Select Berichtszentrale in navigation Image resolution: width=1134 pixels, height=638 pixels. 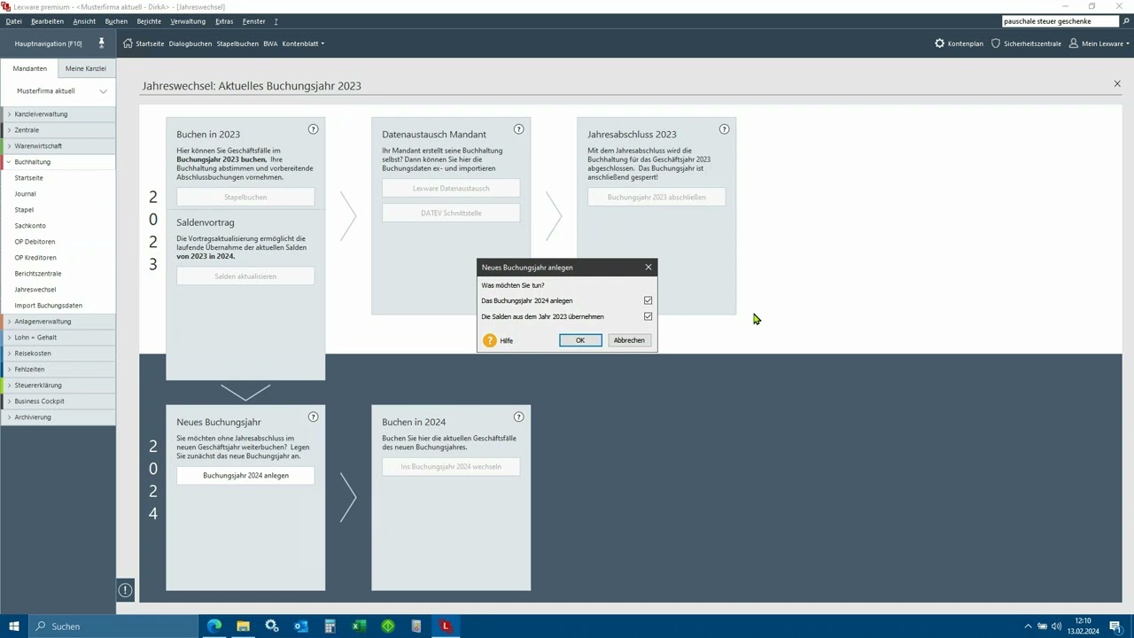click(38, 274)
